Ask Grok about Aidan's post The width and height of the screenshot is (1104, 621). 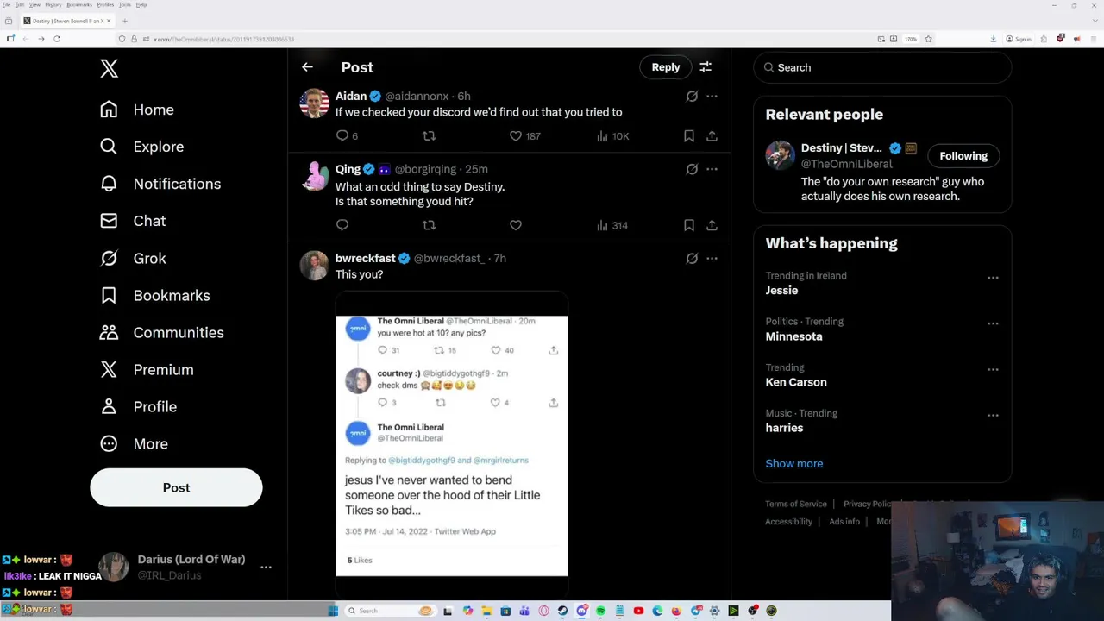[692, 96]
